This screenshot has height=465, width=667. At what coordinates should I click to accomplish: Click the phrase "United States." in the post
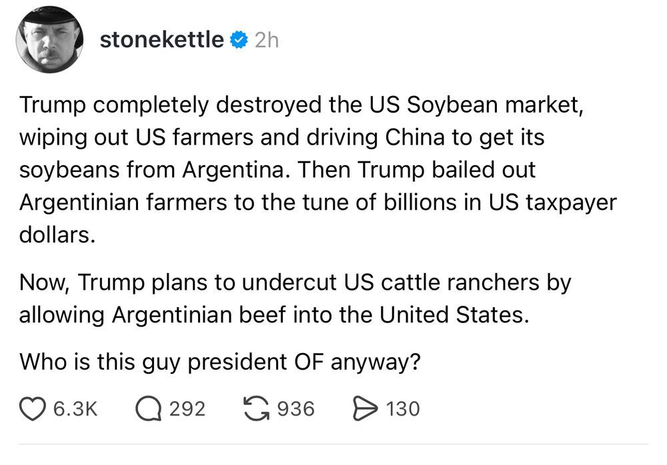point(454,315)
